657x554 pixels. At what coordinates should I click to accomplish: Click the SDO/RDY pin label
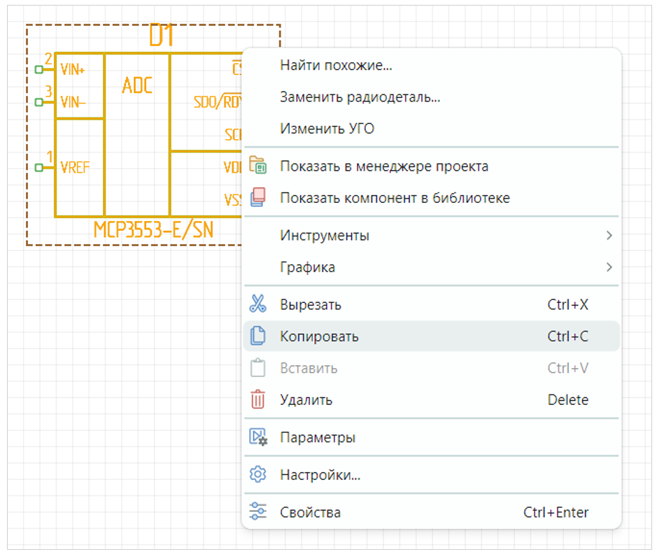pyautogui.click(x=218, y=101)
